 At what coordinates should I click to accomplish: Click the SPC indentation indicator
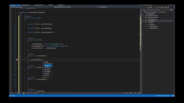(x=135, y=93)
